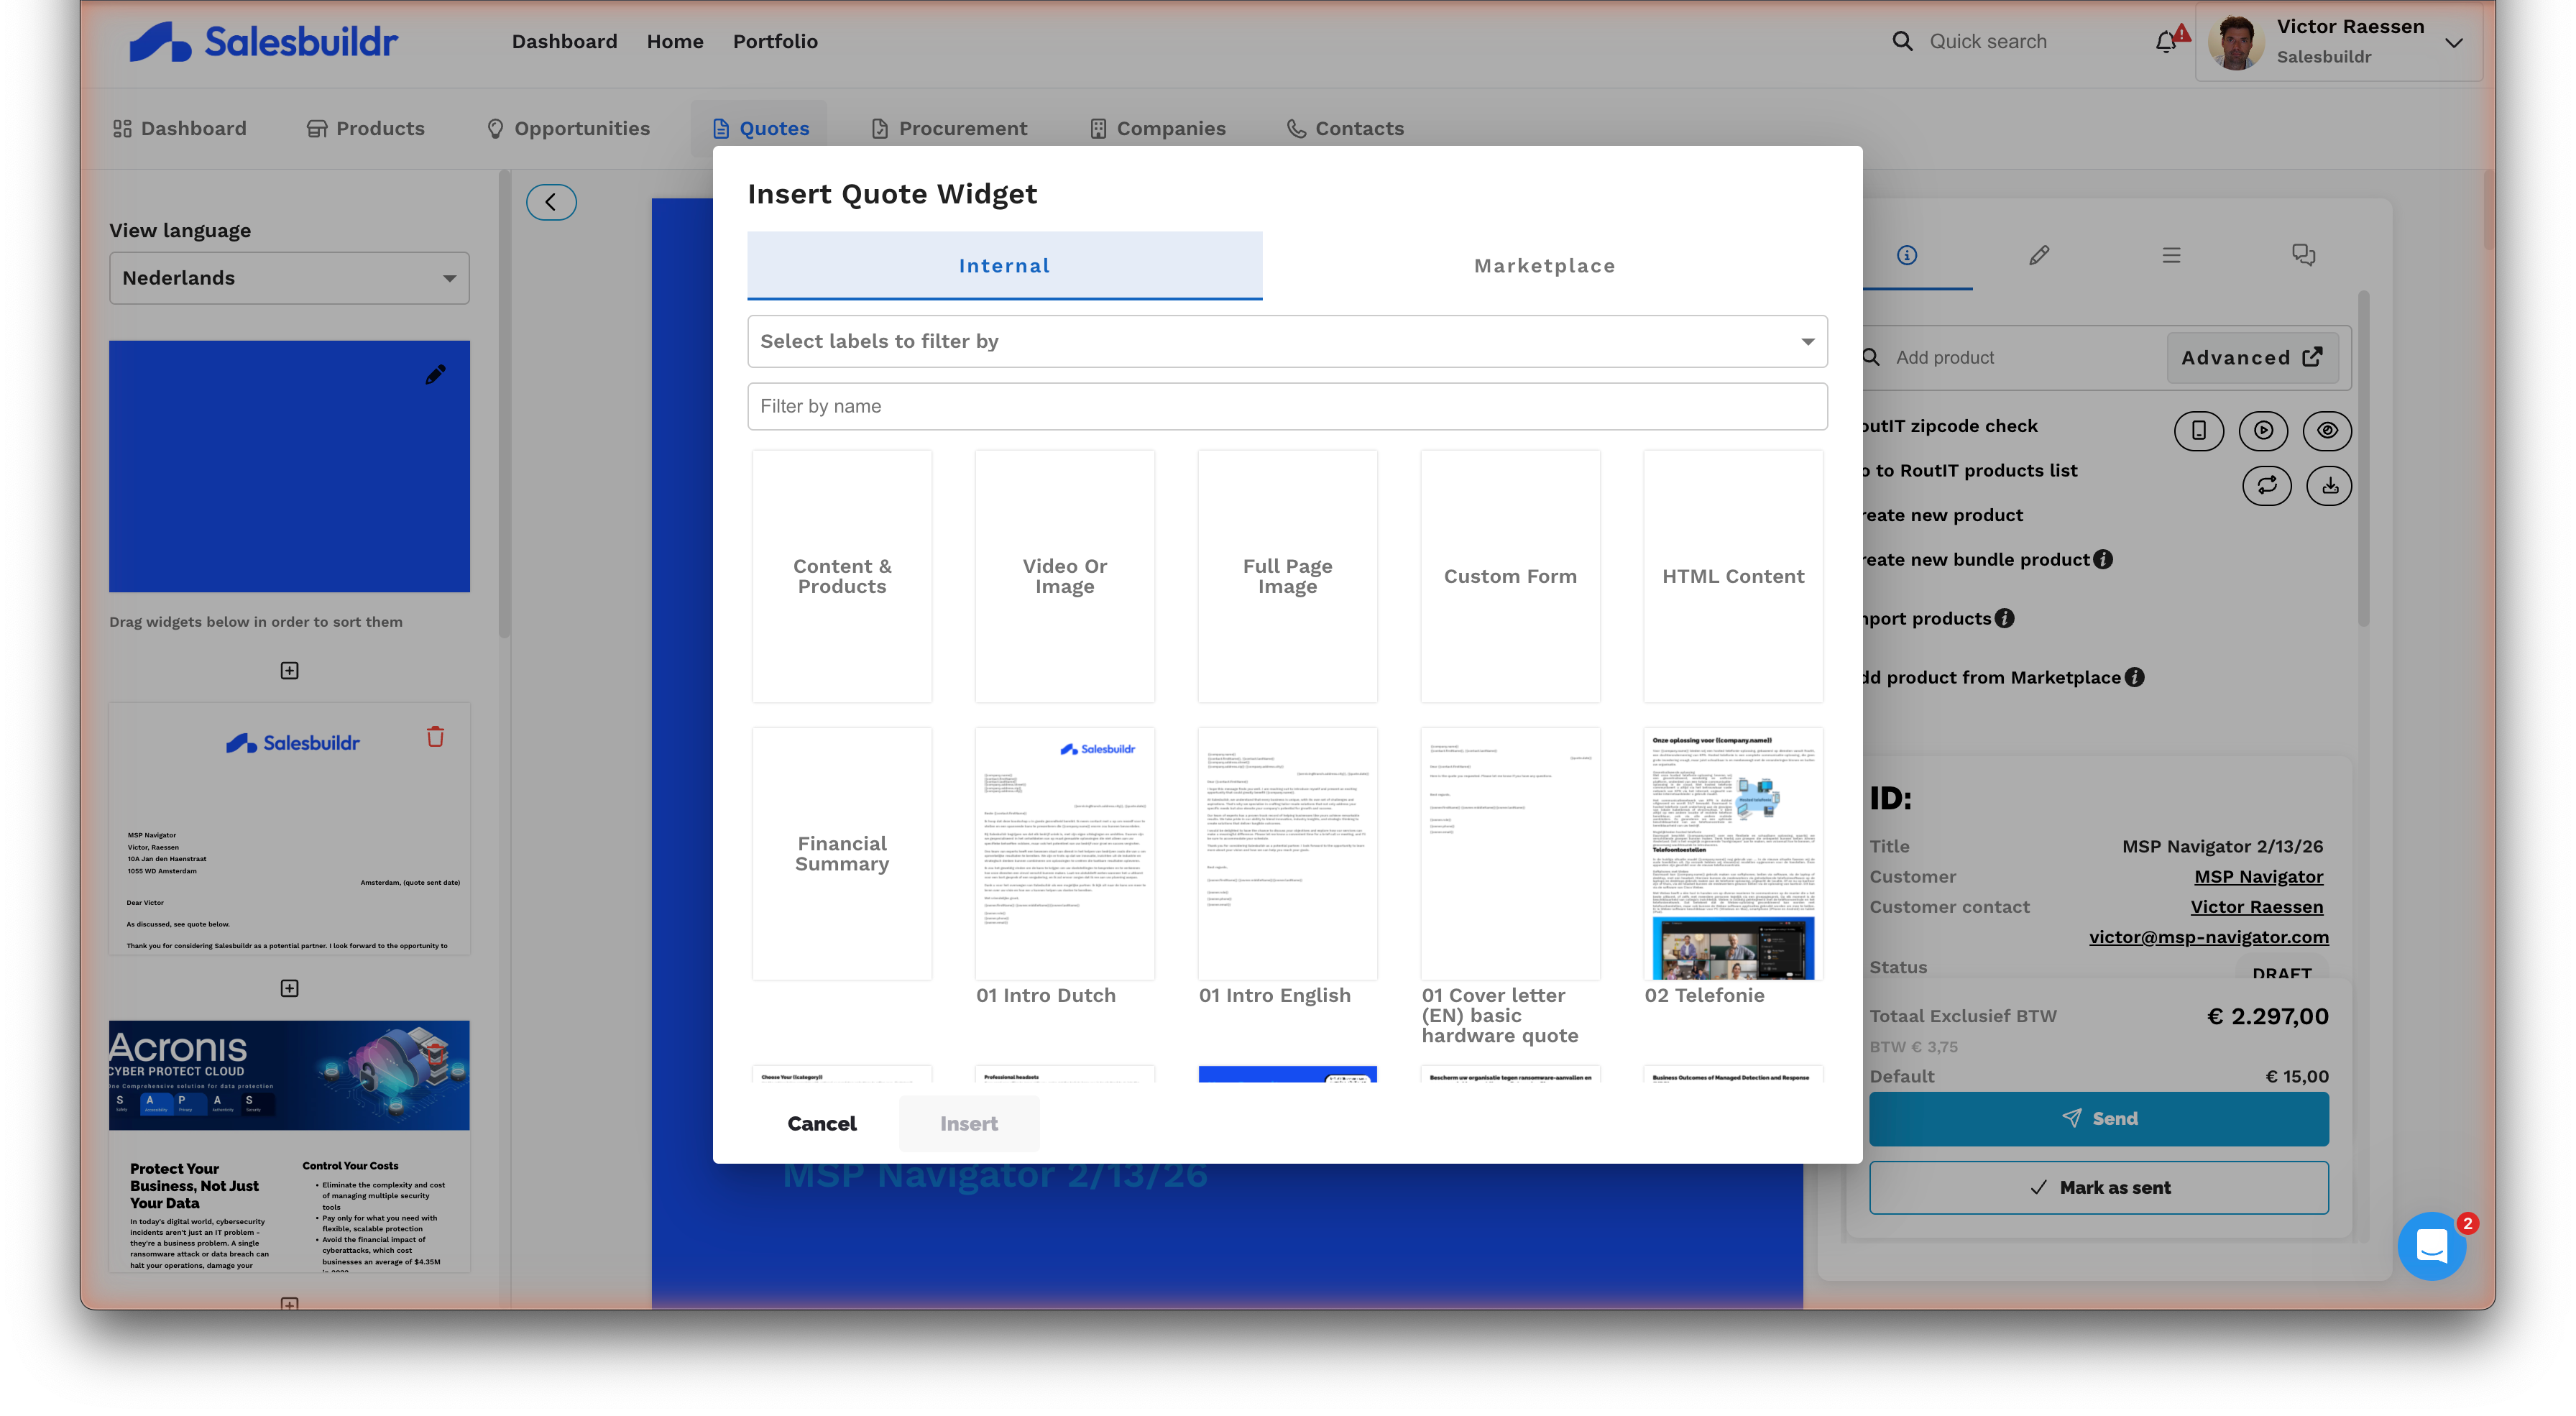Open Home in the top menu
Image resolution: width=2576 pixels, height=1416 pixels.
[675, 41]
